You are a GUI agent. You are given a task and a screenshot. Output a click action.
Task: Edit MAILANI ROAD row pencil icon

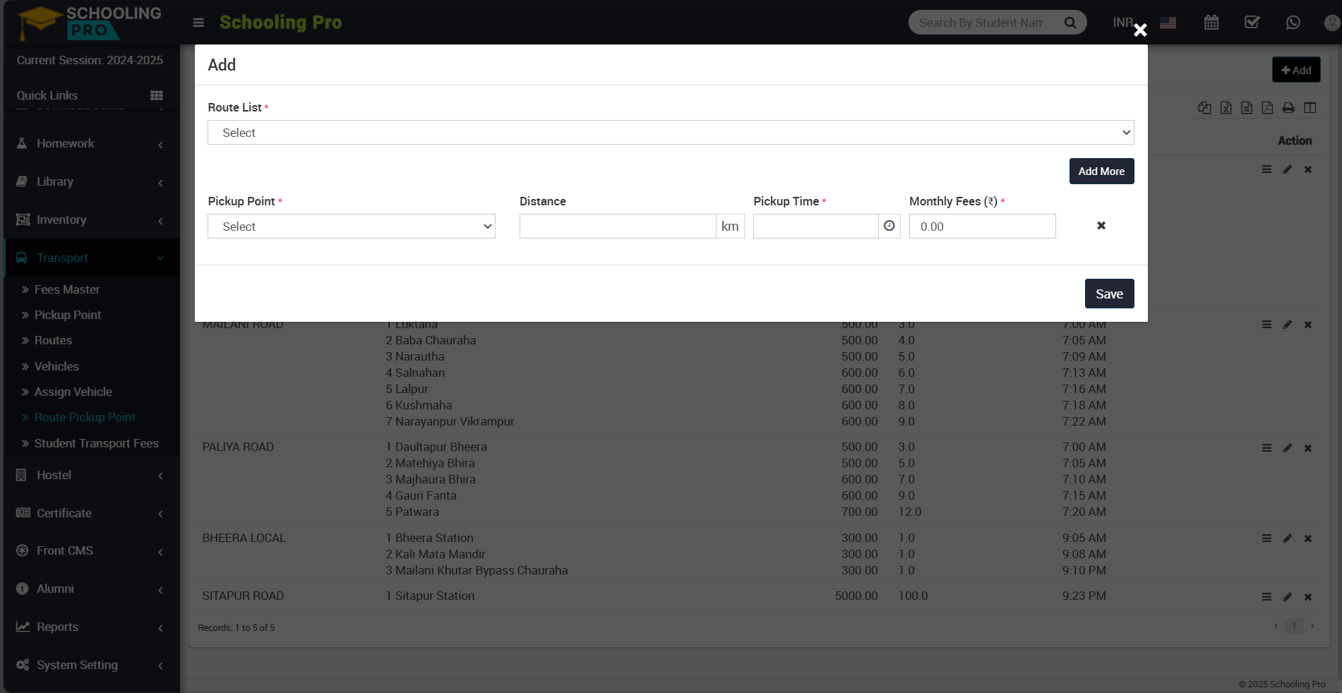(1288, 325)
